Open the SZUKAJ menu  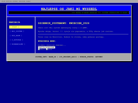coord(15,1)
